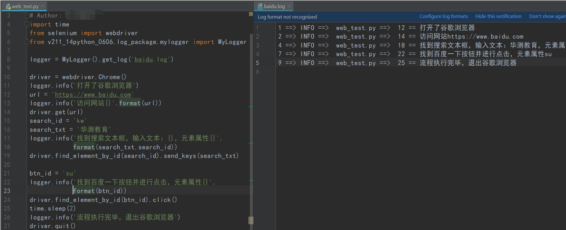The width and height of the screenshot is (566, 230).
Task: Click gutter line number 10 in web_test.py
Action: pos(7,77)
